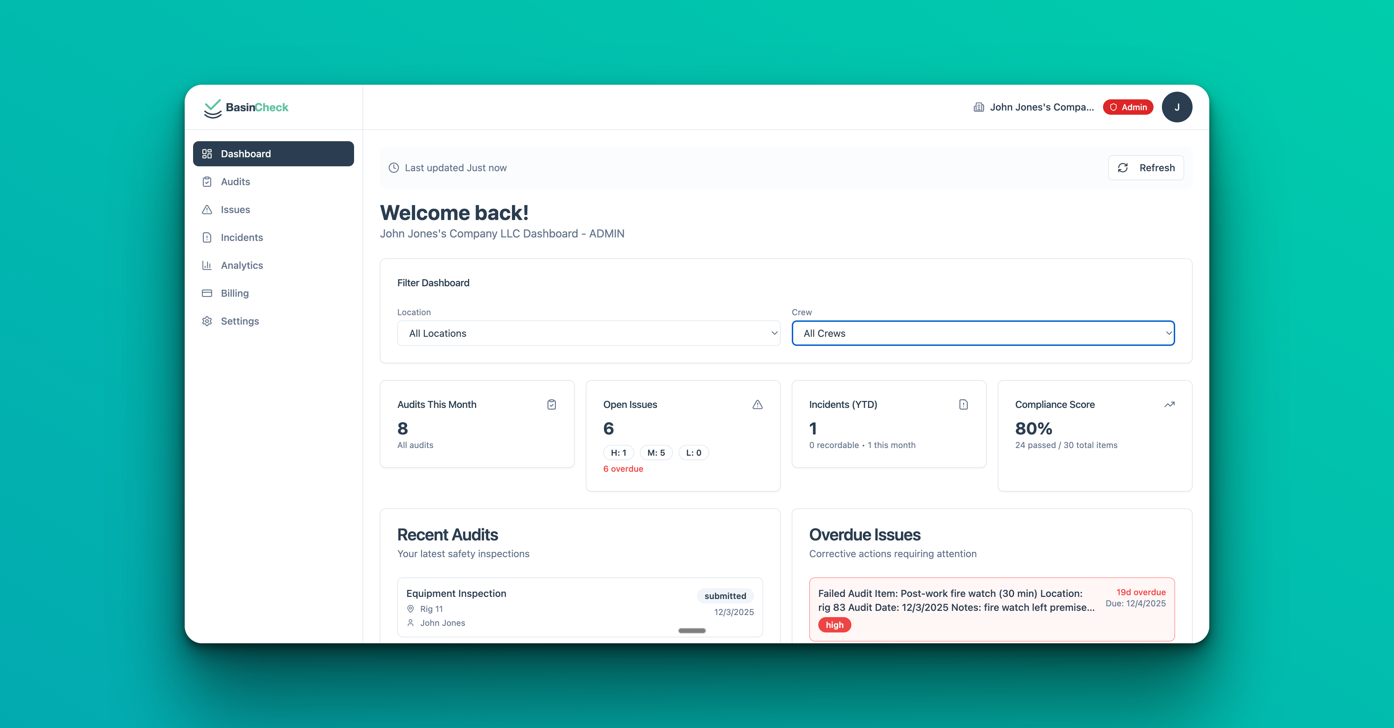
Task: Open the Audits section from the sidebar
Action: pyautogui.click(x=235, y=181)
